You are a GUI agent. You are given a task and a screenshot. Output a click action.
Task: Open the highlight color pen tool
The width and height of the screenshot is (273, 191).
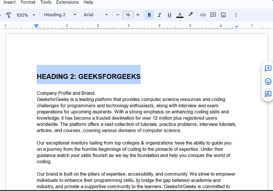[191, 14]
